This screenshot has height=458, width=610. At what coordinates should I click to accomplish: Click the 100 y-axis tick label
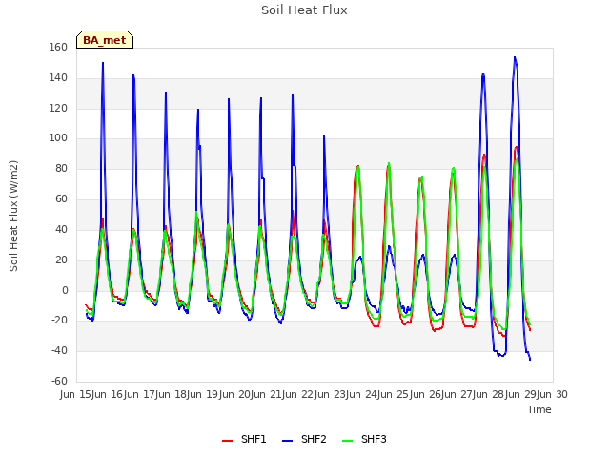pyautogui.click(x=58, y=137)
